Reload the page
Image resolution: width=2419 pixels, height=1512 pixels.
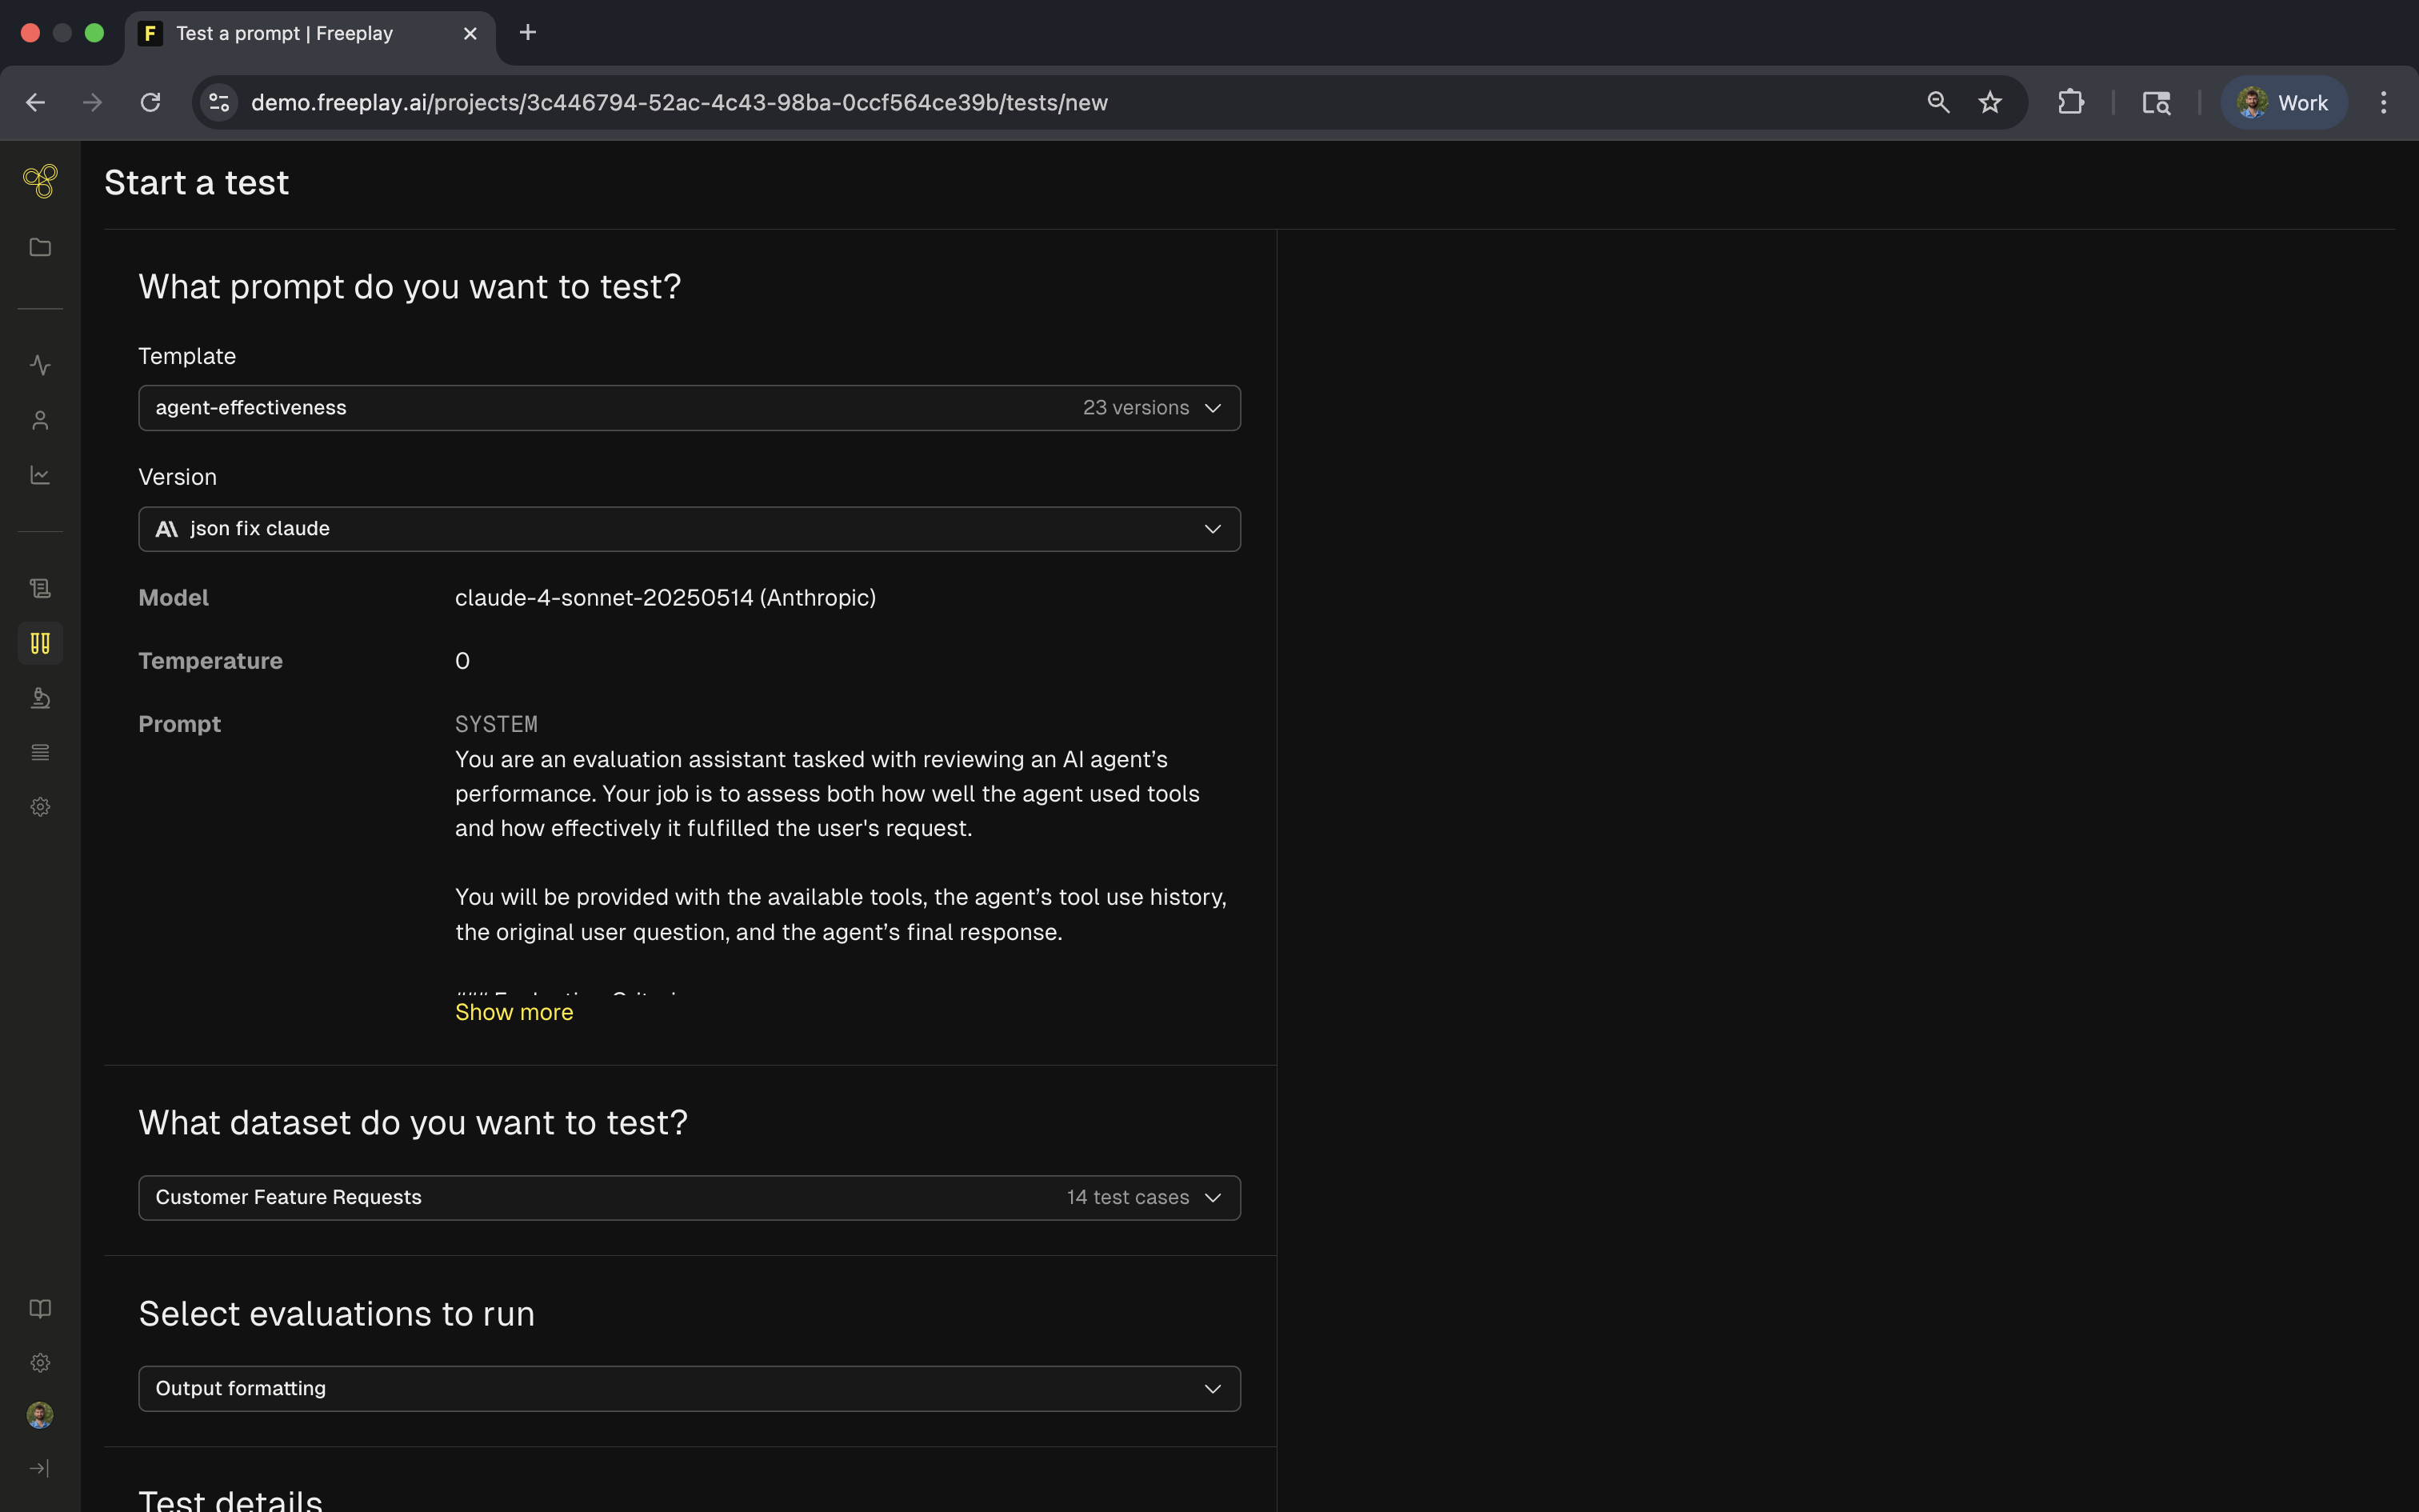tap(150, 102)
